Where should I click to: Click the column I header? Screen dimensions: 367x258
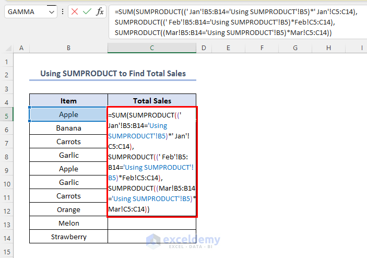[x=361, y=48]
